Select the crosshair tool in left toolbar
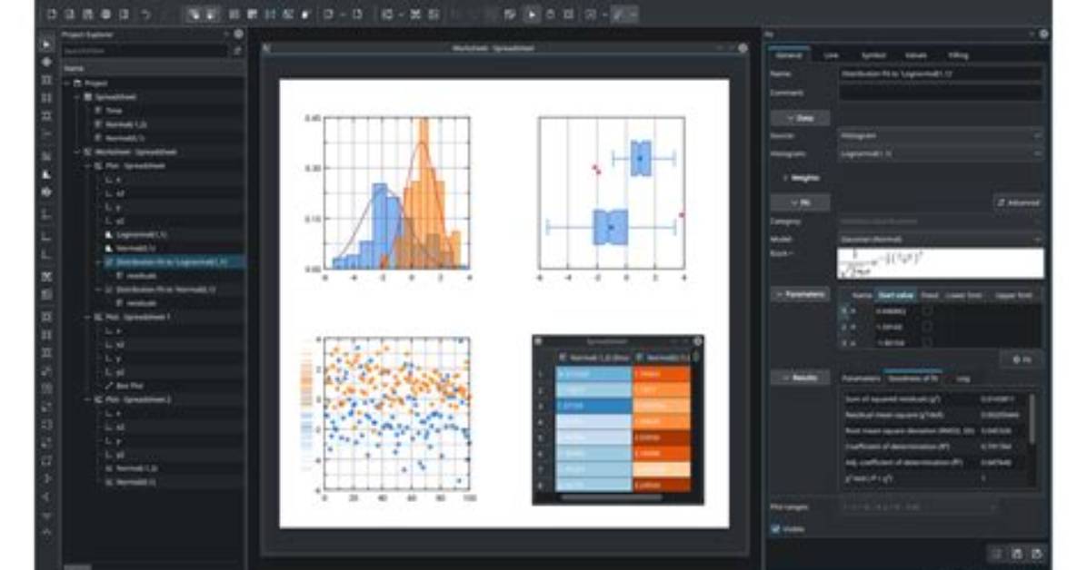Screen dimensions: 1087x570 [x=46, y=63]
